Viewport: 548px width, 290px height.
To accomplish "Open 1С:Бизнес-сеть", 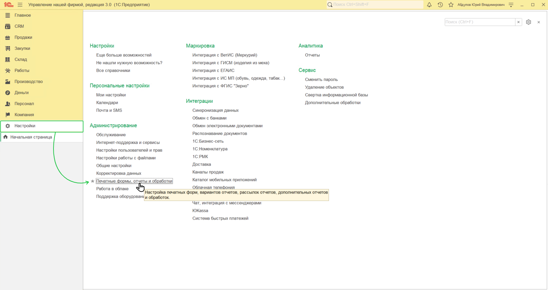I will click(208, 141).
